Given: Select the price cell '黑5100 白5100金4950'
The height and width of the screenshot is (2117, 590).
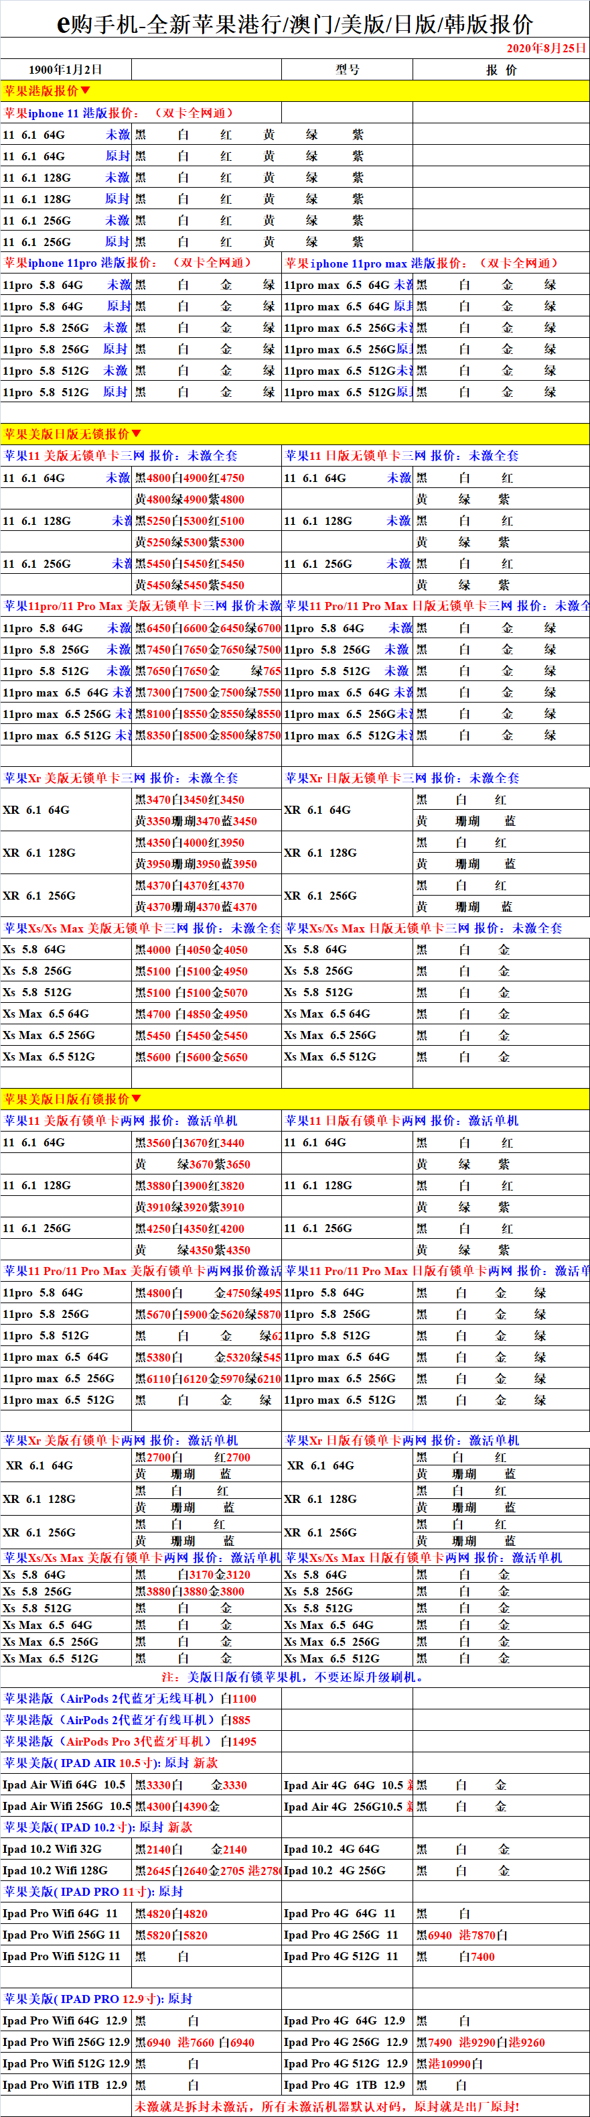Looking at the screenshot, I should coord(207,971).
